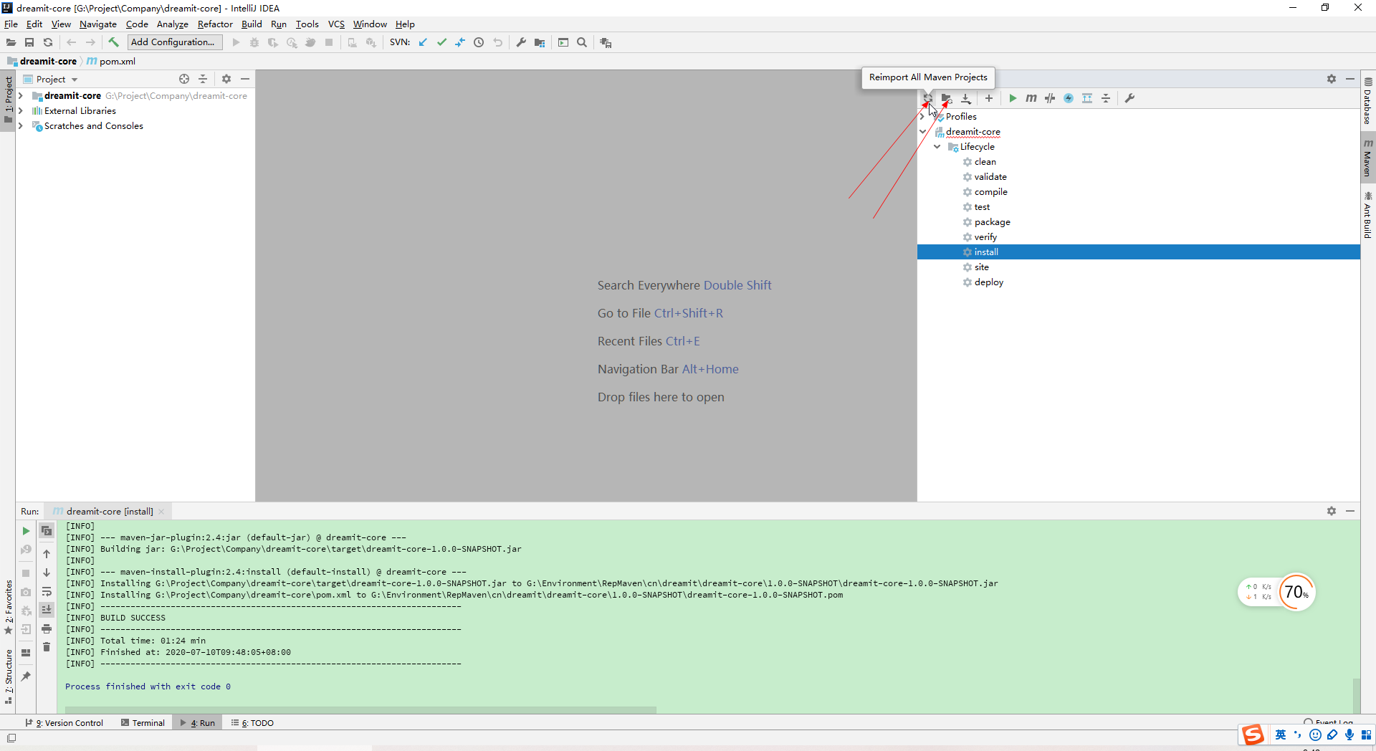
Task: Expand dreamit-core project tree node
Action: click(21, 95)
